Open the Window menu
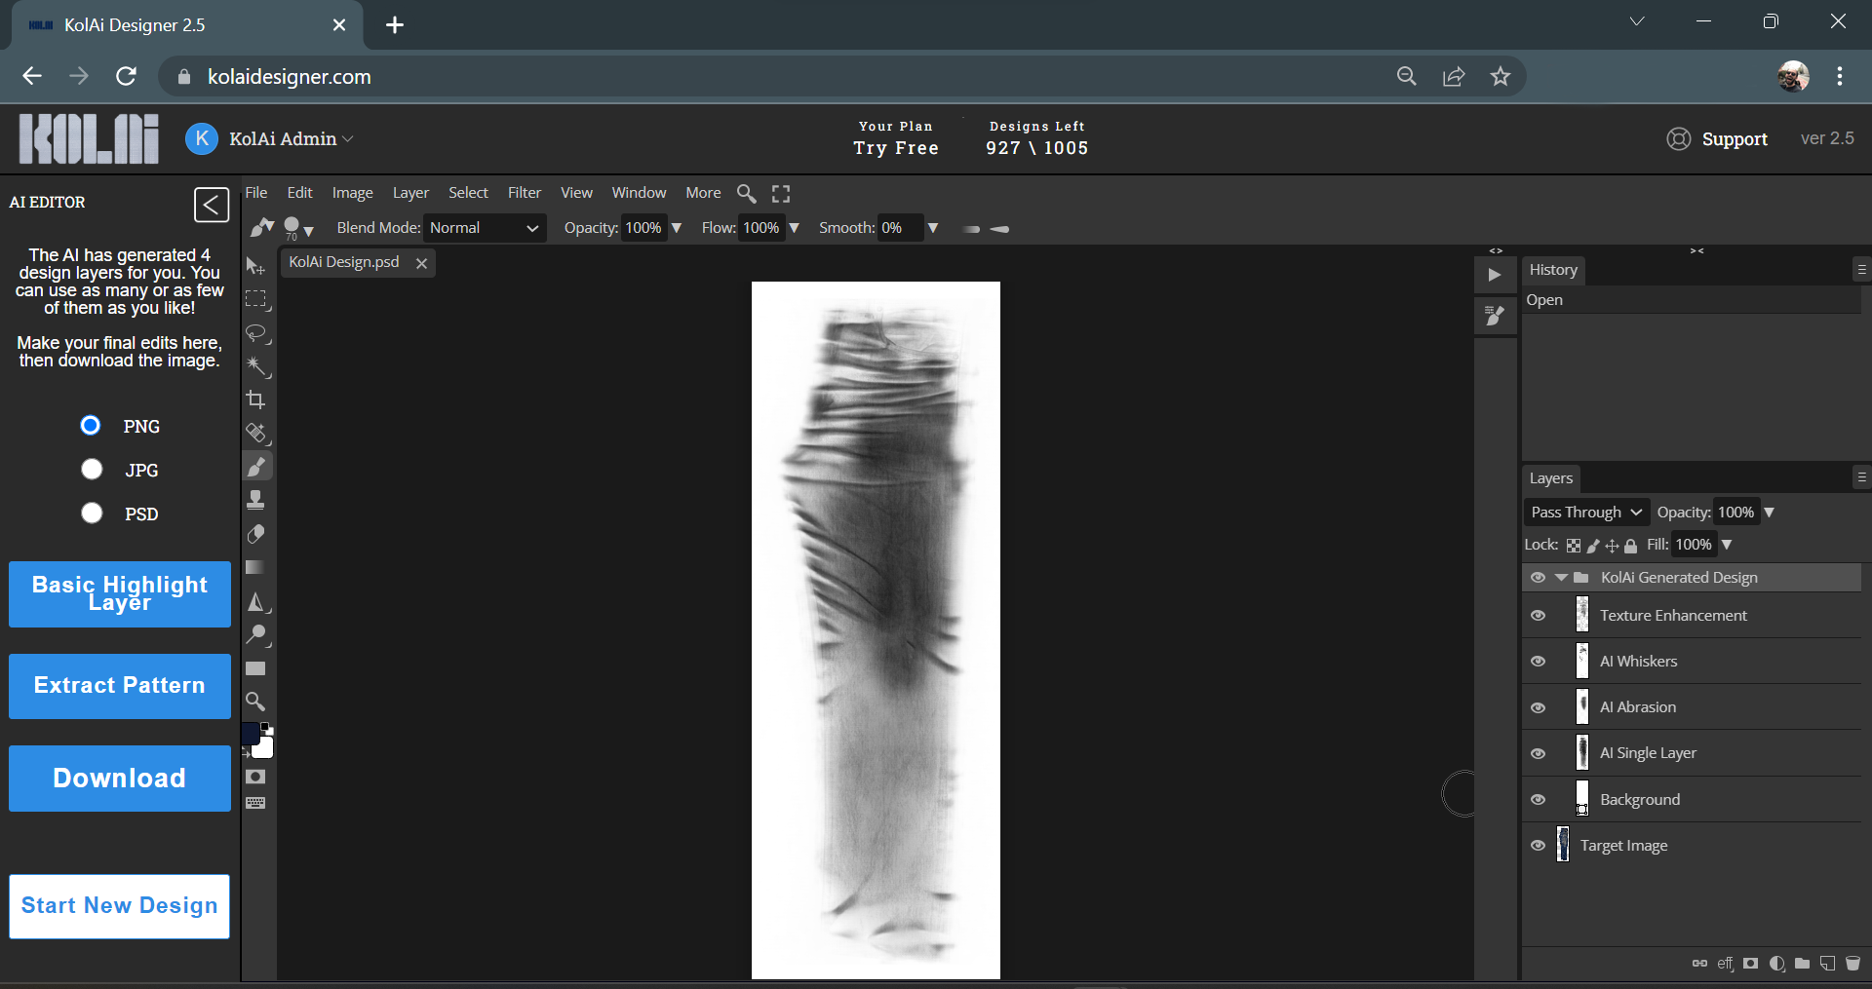The image size is (1872, 989). [639, 193]
